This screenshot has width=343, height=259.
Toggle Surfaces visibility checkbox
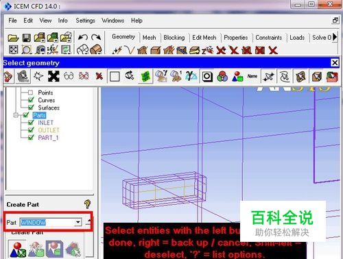tap(31, 108)
